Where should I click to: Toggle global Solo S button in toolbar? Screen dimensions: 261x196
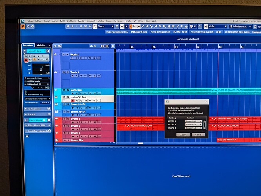pos(72,27)
